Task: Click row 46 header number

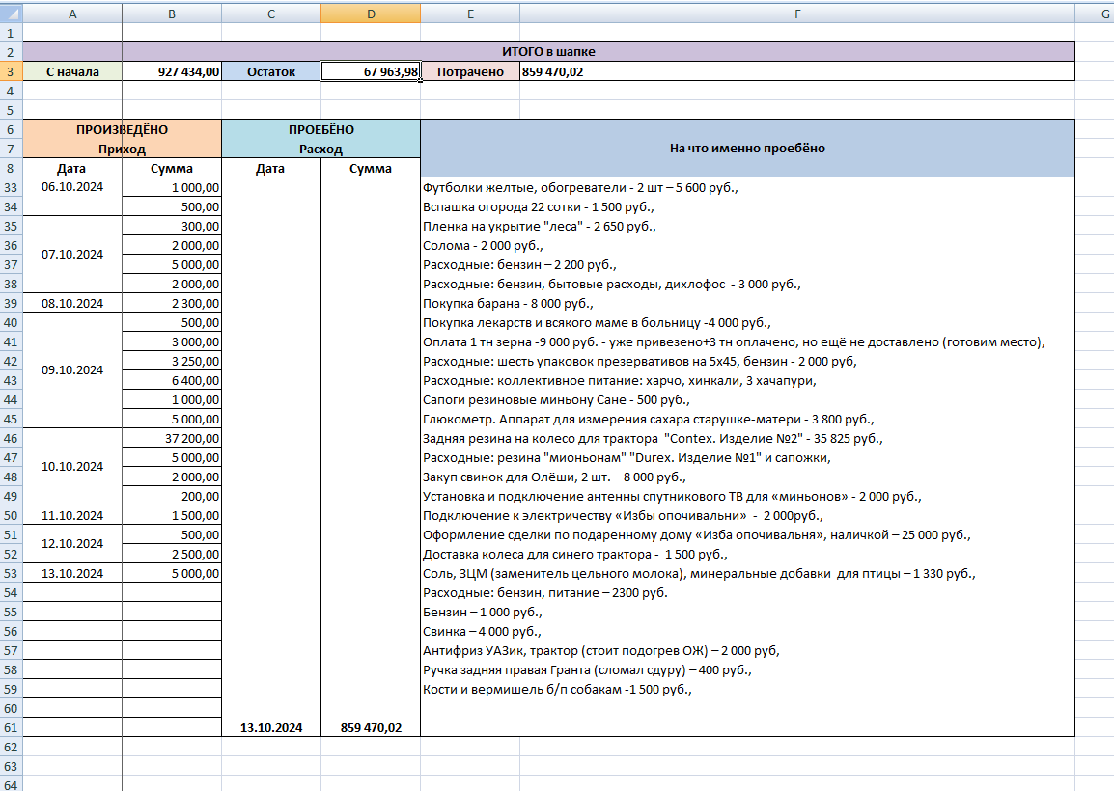Action: pyautogui.click(x=11, y=438)
